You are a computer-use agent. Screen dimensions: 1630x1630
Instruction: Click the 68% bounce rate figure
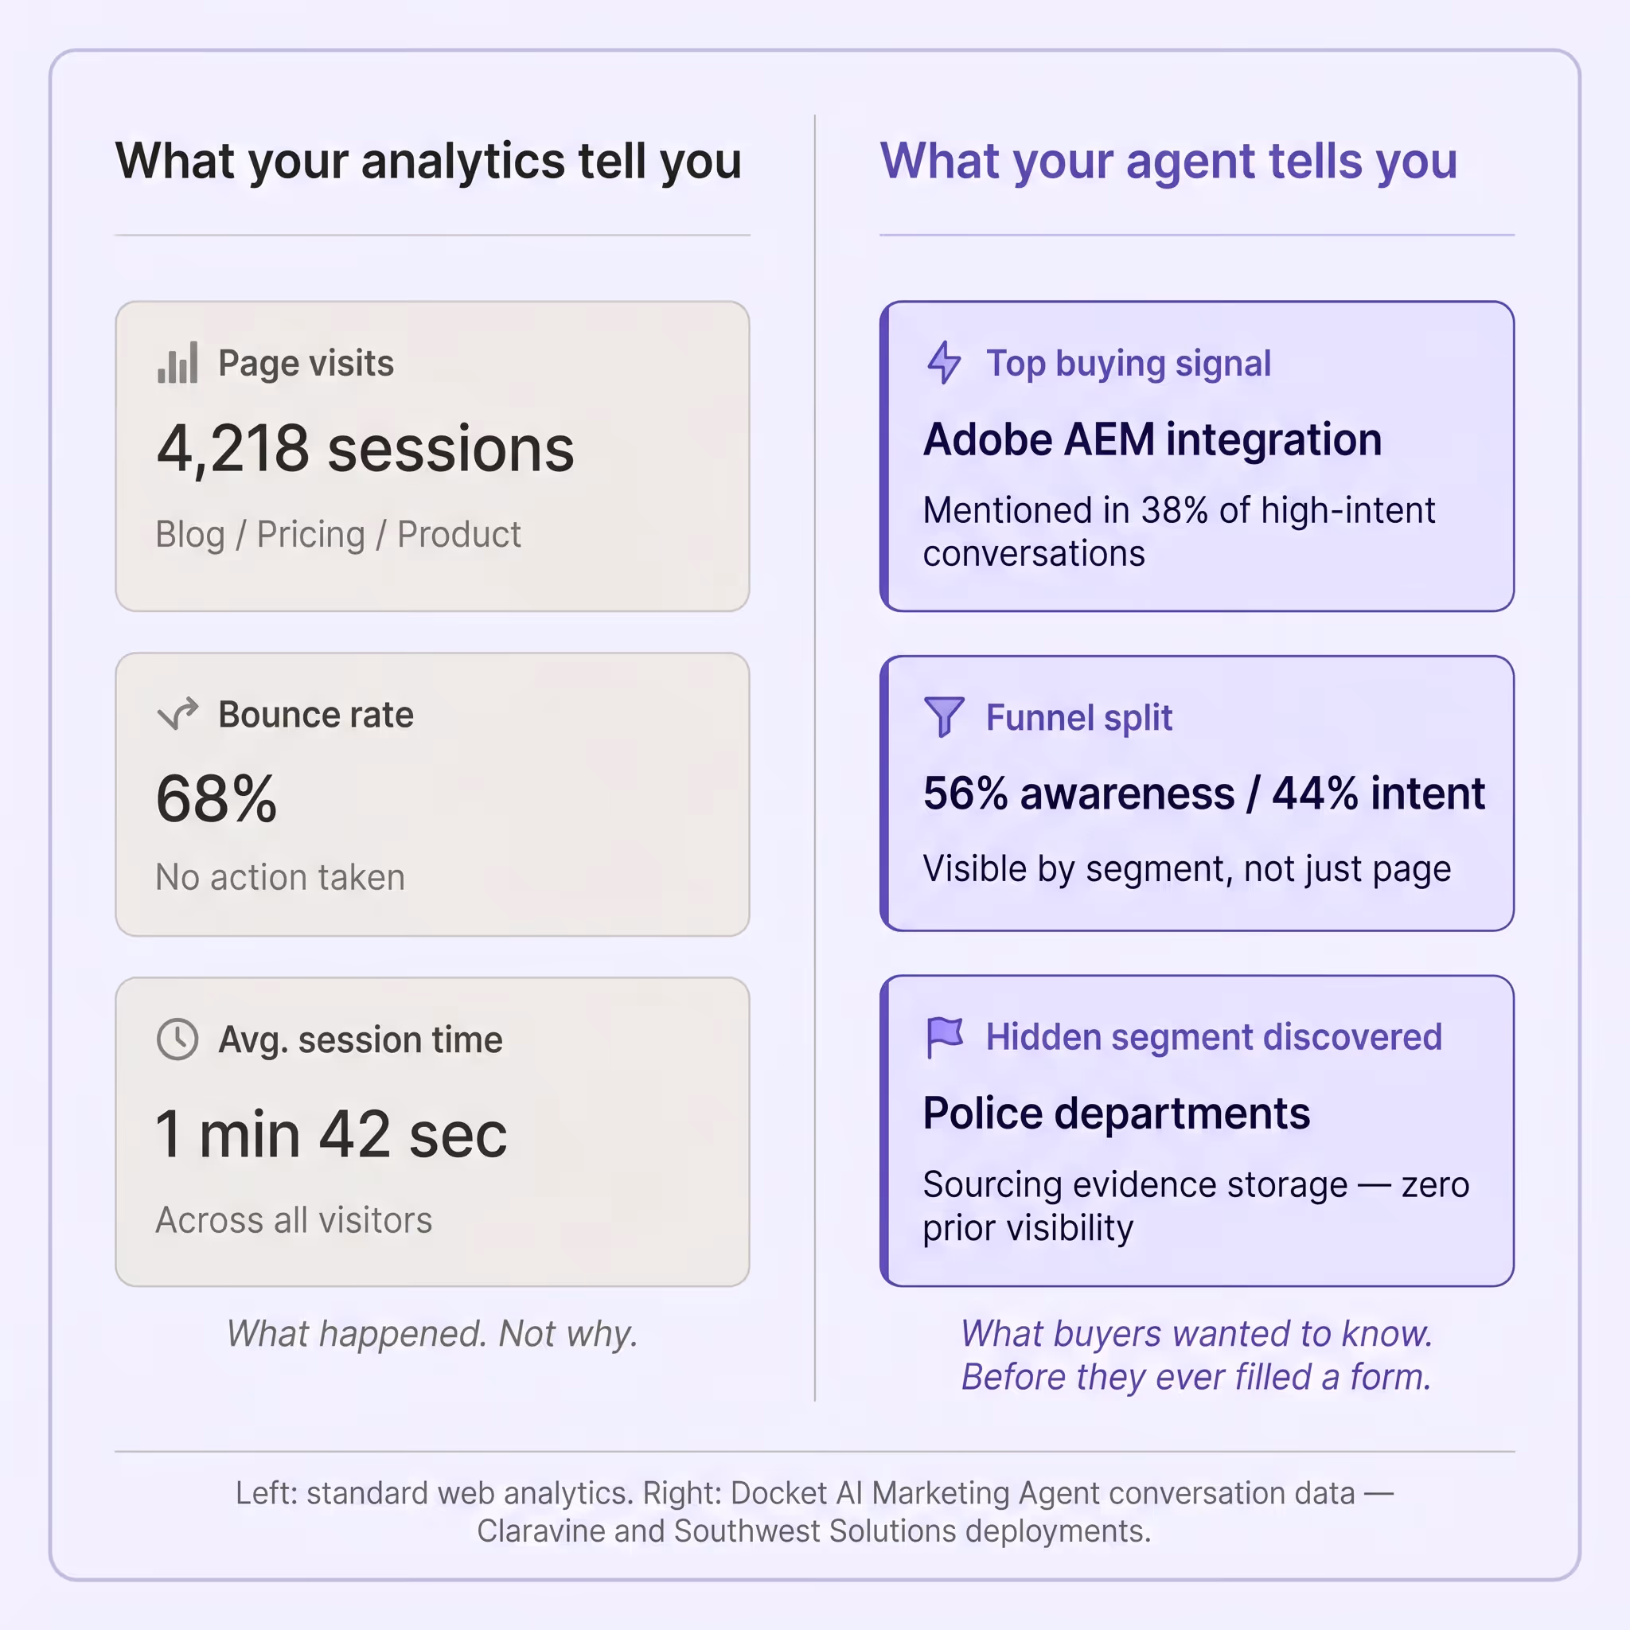(216, 798)
